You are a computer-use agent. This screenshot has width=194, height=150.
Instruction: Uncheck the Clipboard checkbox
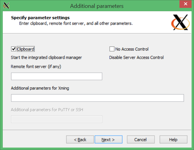click(13, 49)
